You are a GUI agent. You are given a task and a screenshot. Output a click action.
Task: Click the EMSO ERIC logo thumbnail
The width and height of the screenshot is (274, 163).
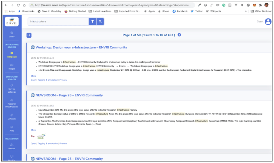click(x=41, y=136)
